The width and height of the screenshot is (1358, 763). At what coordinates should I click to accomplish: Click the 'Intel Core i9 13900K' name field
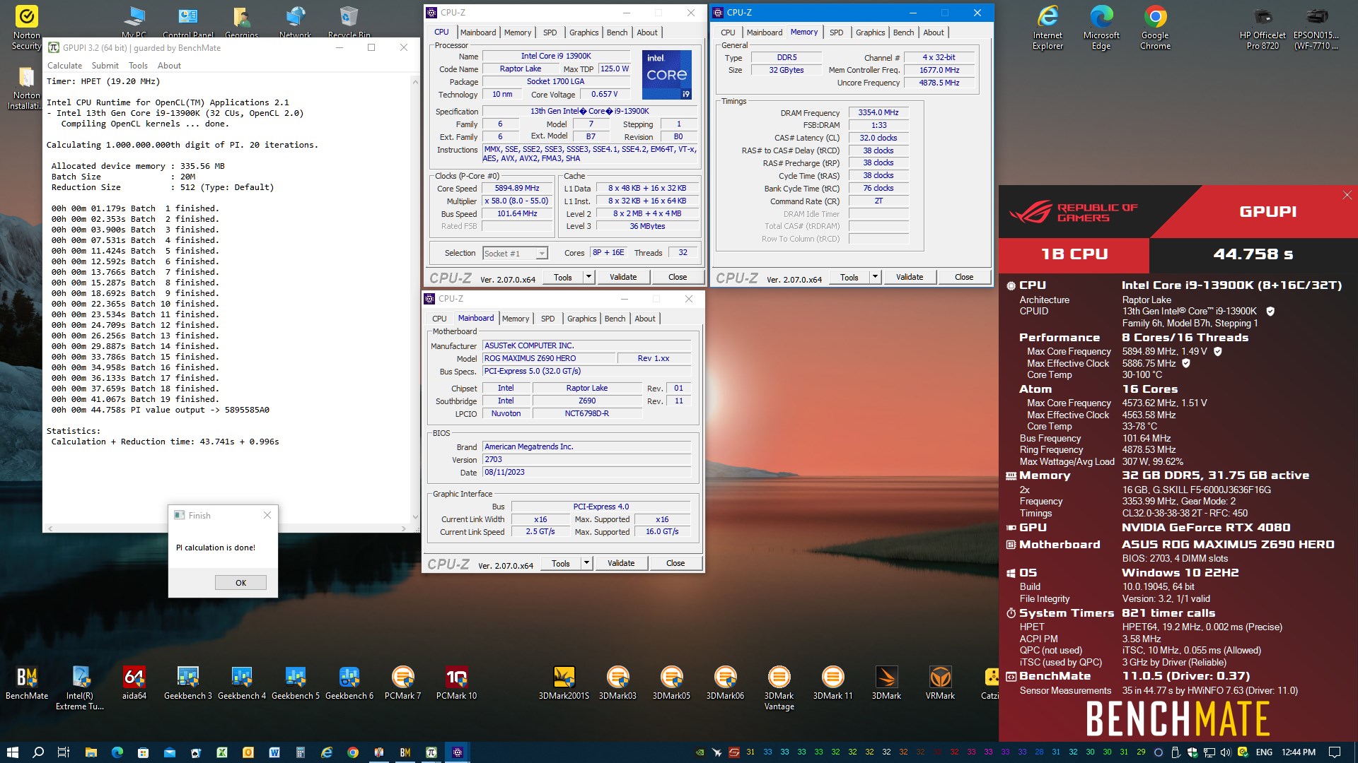pyautogui.click(x=556, y=56)
